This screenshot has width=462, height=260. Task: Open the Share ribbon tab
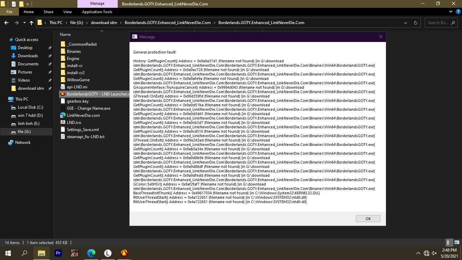pyautogui.click(x=48, y=12)
